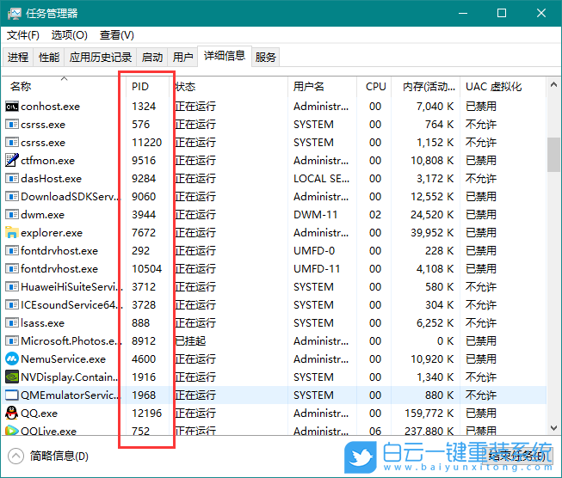
Task: Click PID value 1916
Action: (144, 377)
